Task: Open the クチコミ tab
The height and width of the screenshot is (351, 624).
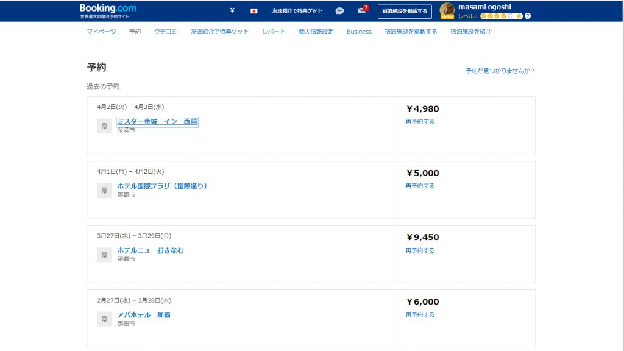Action: [166, 32]
